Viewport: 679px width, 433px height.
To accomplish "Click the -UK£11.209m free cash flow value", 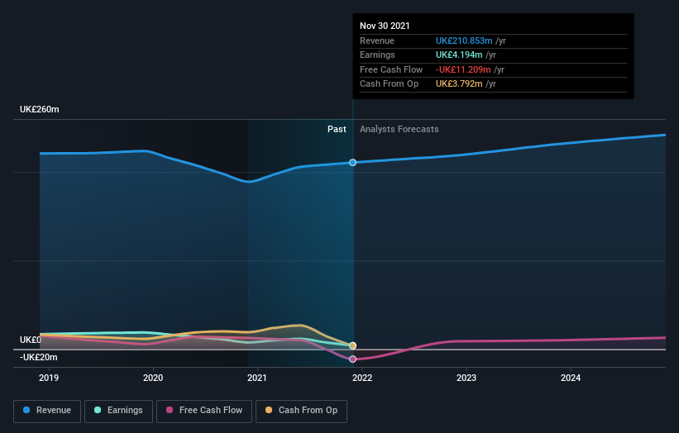I will click(463, 69).
